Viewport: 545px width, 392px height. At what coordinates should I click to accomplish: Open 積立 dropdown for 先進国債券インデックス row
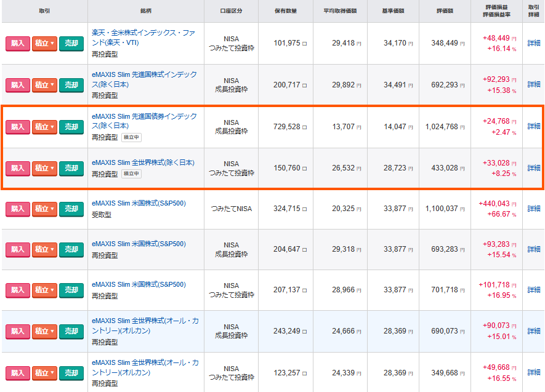coord(44,127)
